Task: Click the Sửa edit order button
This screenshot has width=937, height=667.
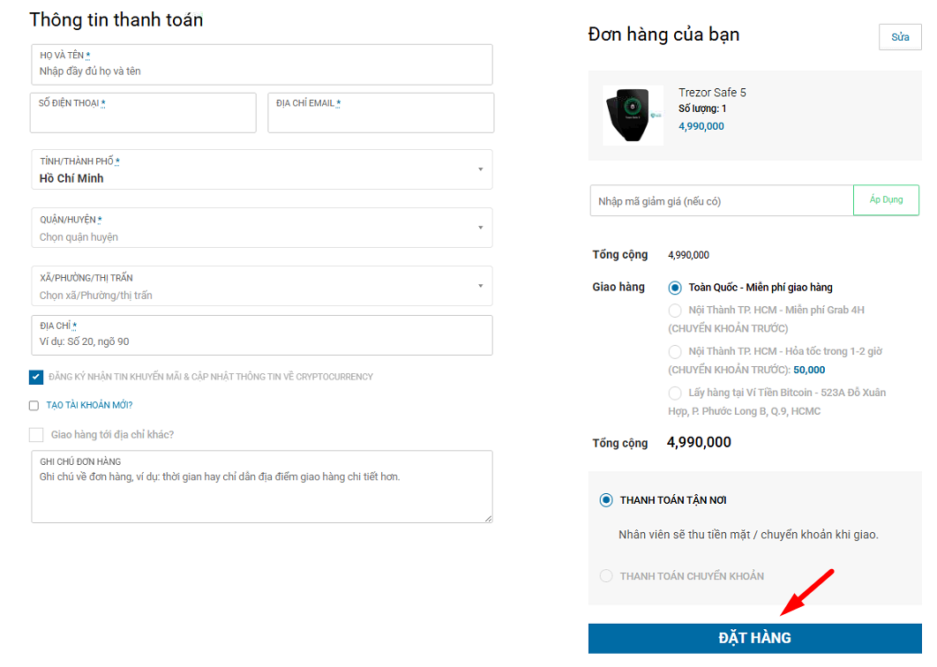Action: point(900,37)
